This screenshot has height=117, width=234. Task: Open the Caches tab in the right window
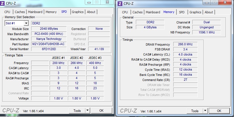[x=138, y=12]
